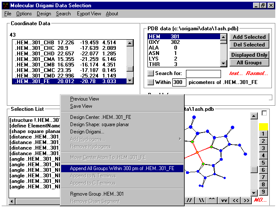Viewport: 277px width, 208px height.
Task: Click the yellow color swatch
Action: 264,126
